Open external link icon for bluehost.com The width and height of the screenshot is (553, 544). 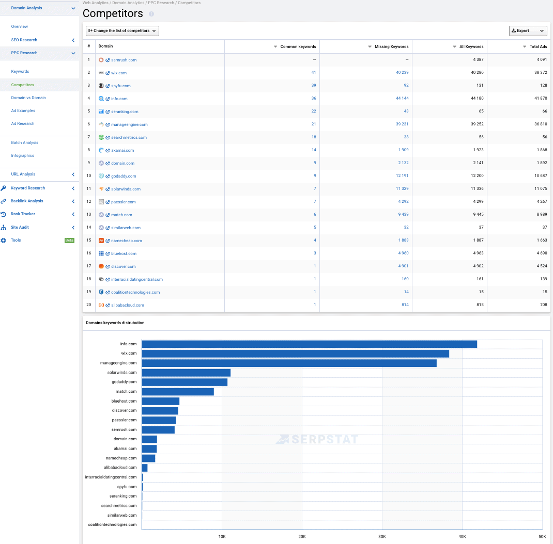pyautogui.click(x=107, y=254)
